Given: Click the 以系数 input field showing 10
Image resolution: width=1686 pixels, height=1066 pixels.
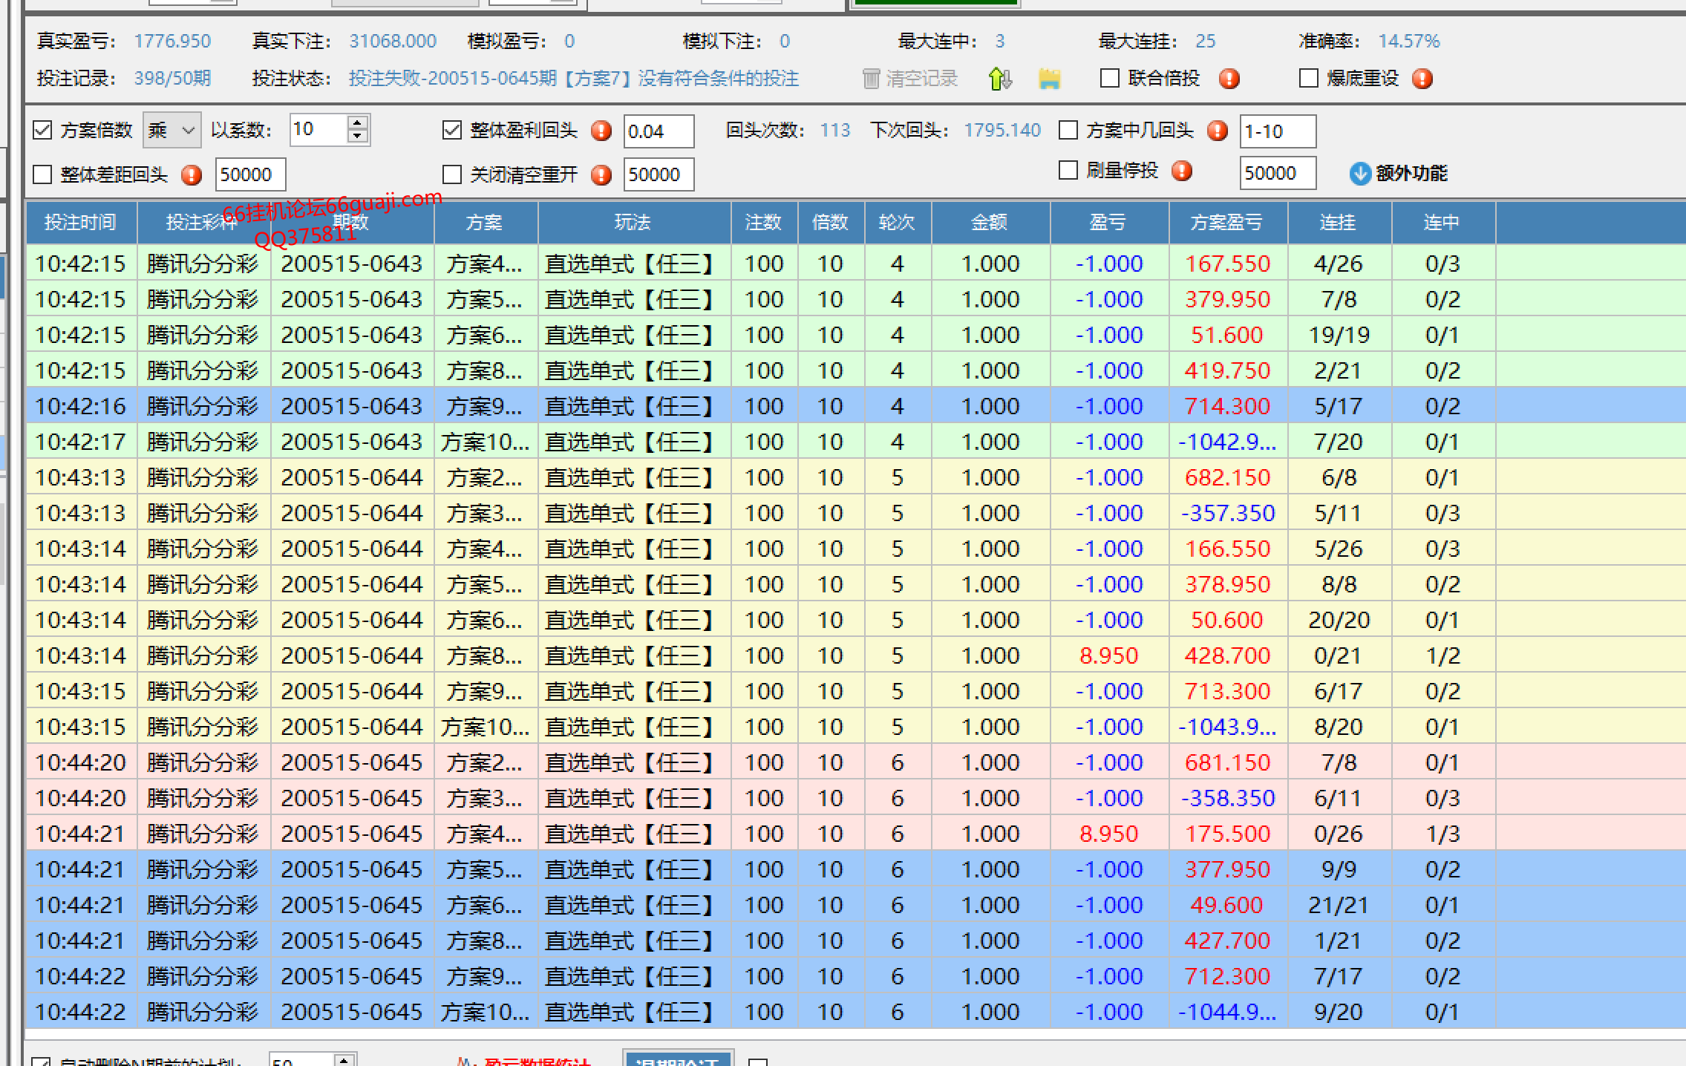Looking at the screenshot, I should [x=318, y=129].
